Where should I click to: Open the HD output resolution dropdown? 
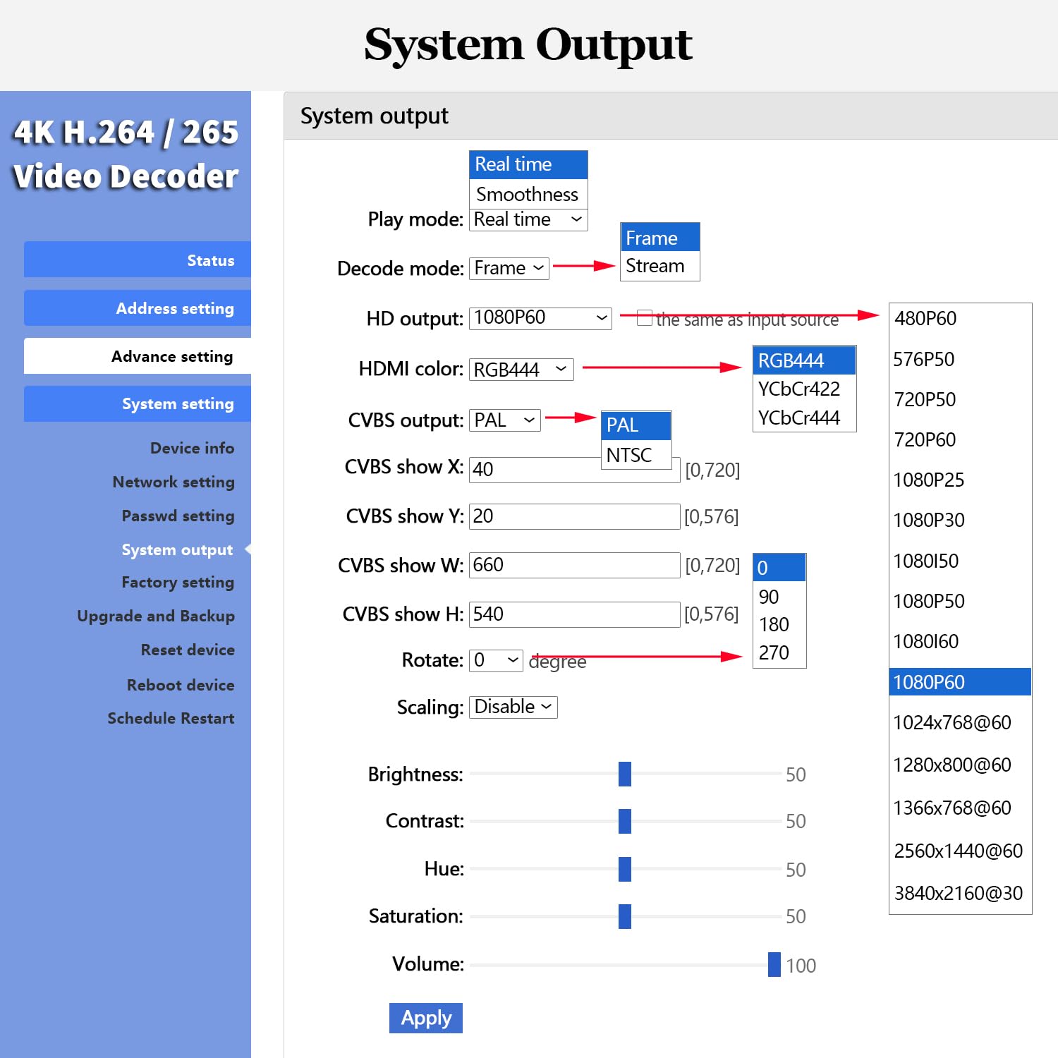(540, 318)
